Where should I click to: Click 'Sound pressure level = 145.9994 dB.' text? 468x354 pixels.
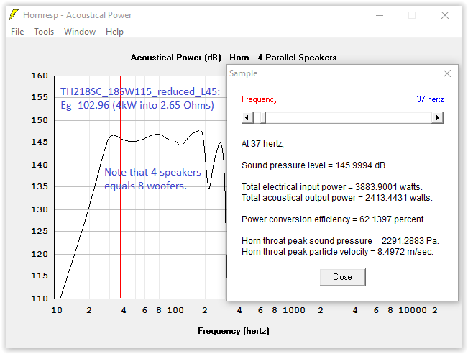[x=314, y=165]
